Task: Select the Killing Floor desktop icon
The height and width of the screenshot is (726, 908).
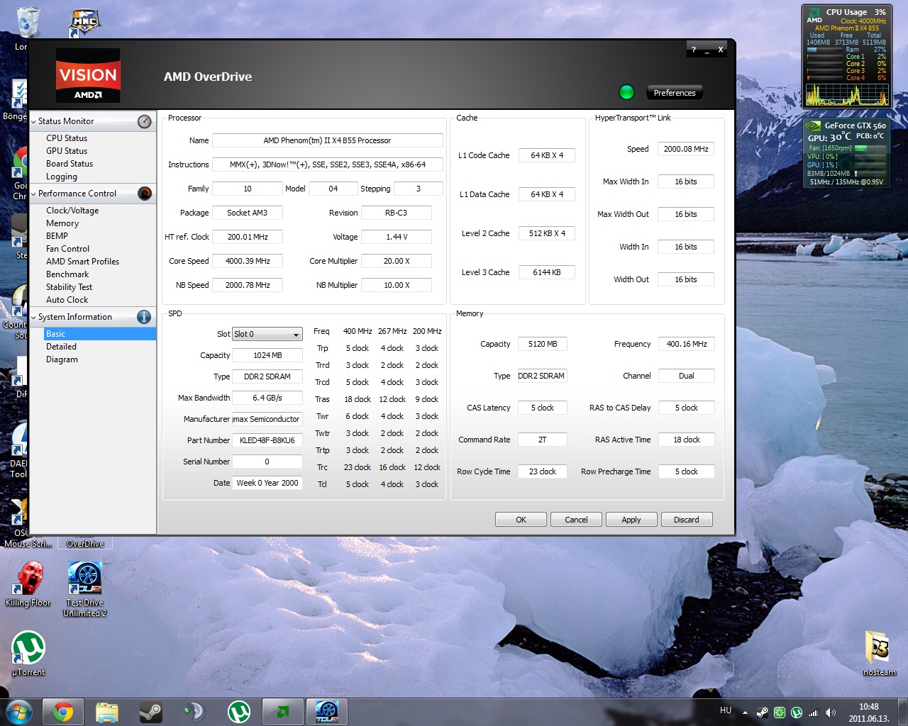Action: coord(28,585)
